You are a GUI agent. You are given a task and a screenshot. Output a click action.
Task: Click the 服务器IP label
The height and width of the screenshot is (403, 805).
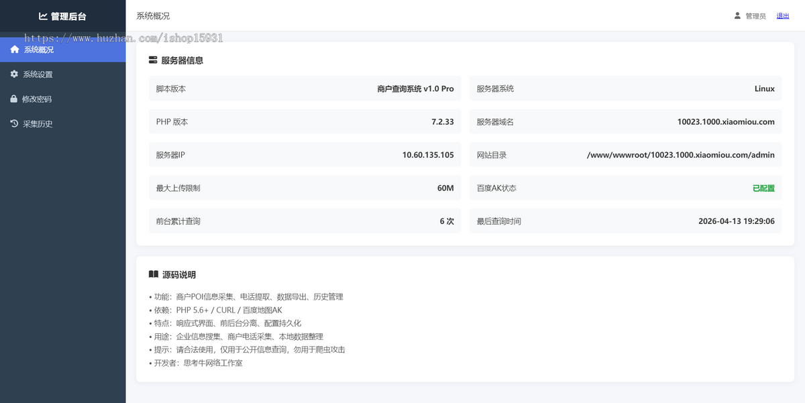pos(170,155)
